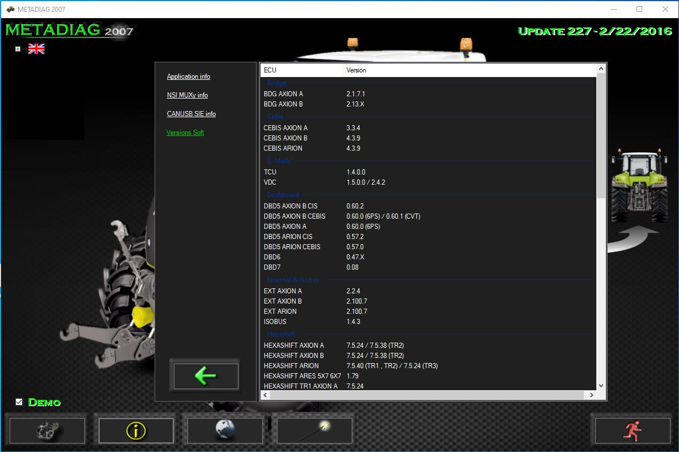This screenshot has width=679, height=452.
Task: Open the NSI MUXy info entry
Action: pyautogui.click(x=187, y=95)
